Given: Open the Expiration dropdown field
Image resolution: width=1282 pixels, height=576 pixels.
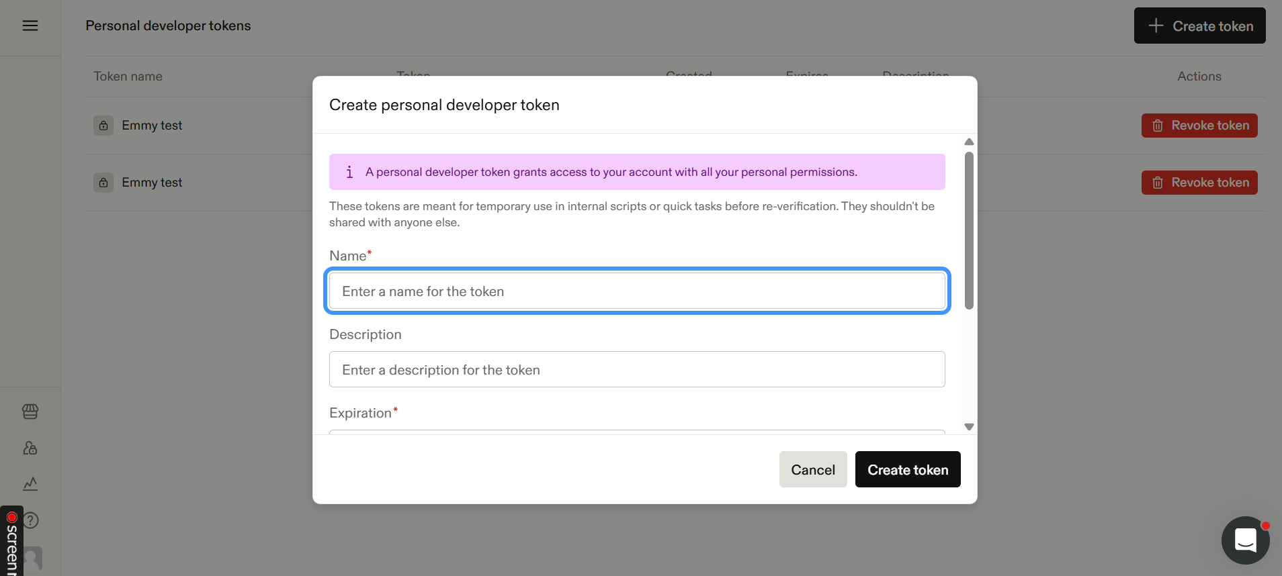Looking at the screenshot, I should (637, 432).
